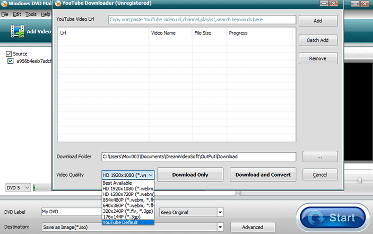Pick 854x480P quality option
Viewport: 373px width, 234px height.
coord(128,200)
